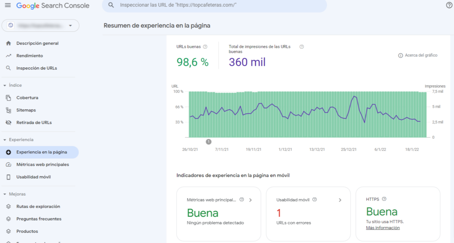Click the help icon next to URLs buenas

click(205, 47)
